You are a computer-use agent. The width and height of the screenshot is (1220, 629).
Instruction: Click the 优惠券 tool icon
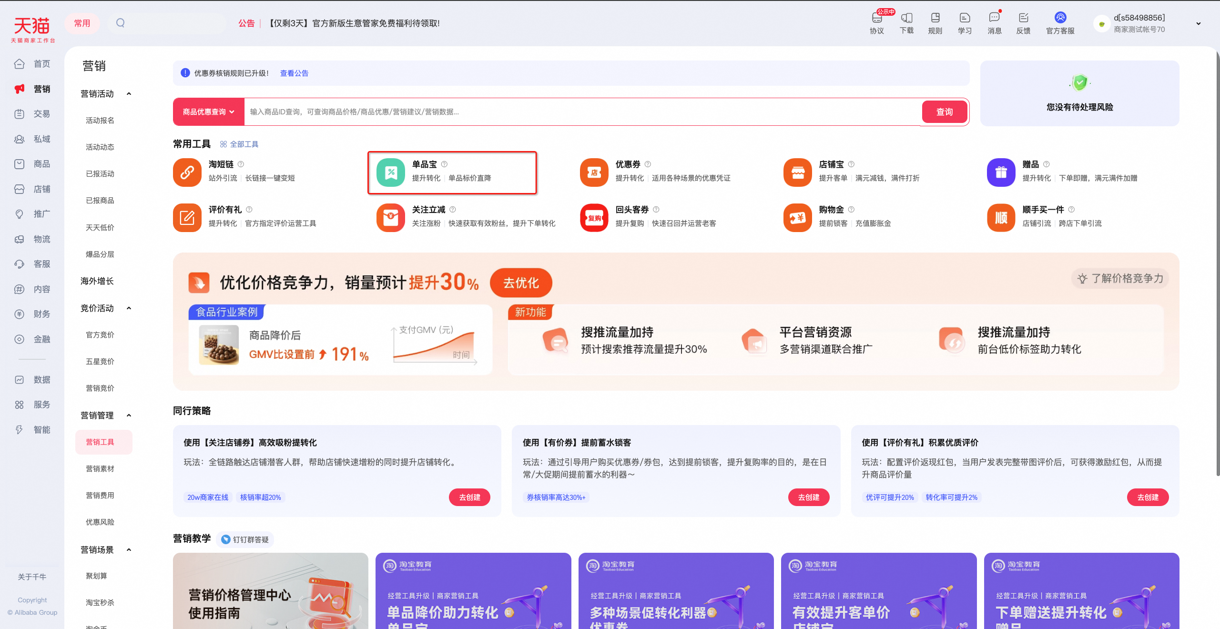click(594, 172)
